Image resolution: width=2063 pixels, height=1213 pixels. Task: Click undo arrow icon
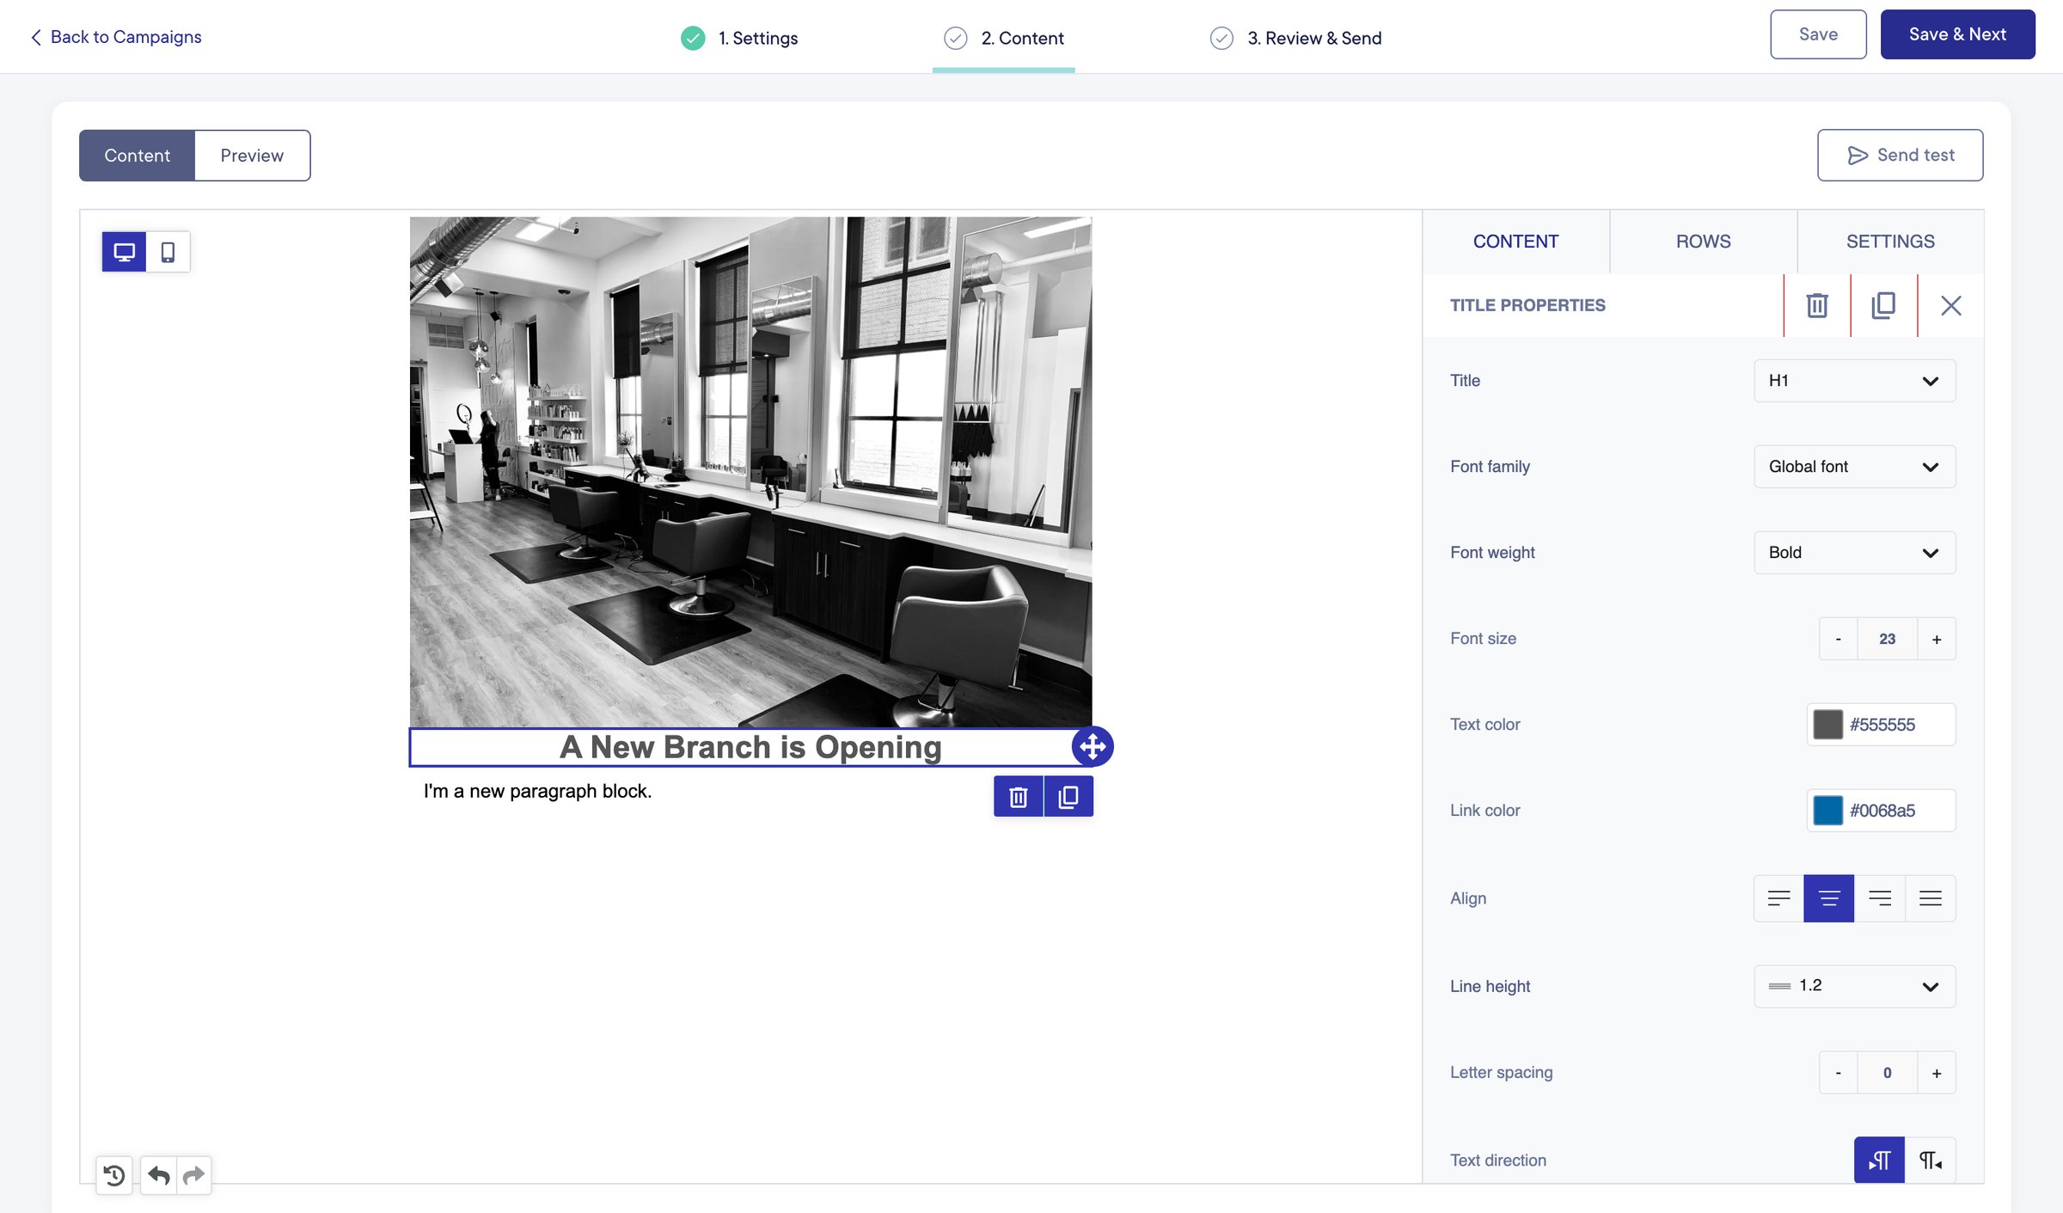[x=158, y=1174]
